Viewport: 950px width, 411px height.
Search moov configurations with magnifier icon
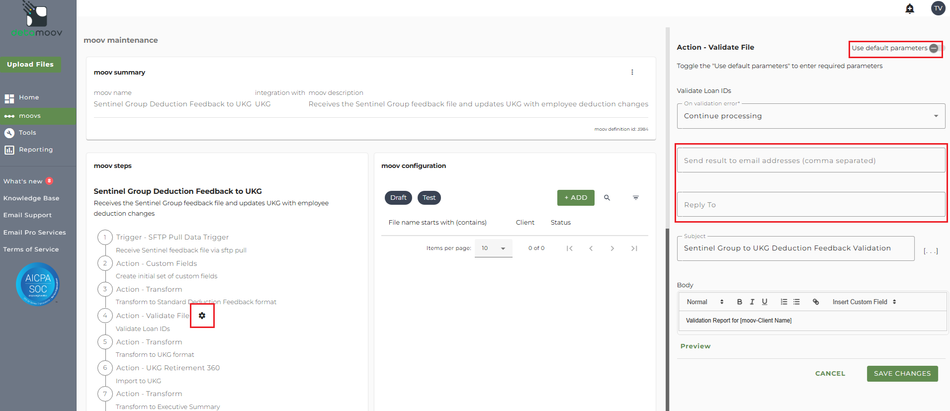point(607,198)
